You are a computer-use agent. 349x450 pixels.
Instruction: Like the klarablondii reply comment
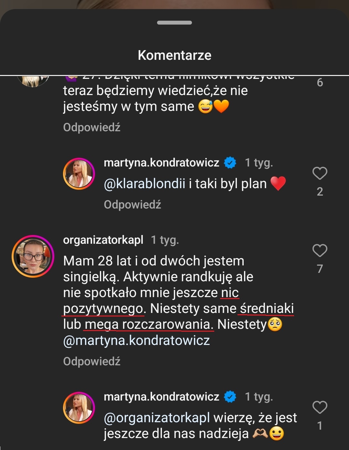(x=320, y=174)
